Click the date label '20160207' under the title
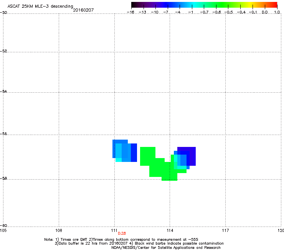 pyautogui.click(x=83, y=10)
